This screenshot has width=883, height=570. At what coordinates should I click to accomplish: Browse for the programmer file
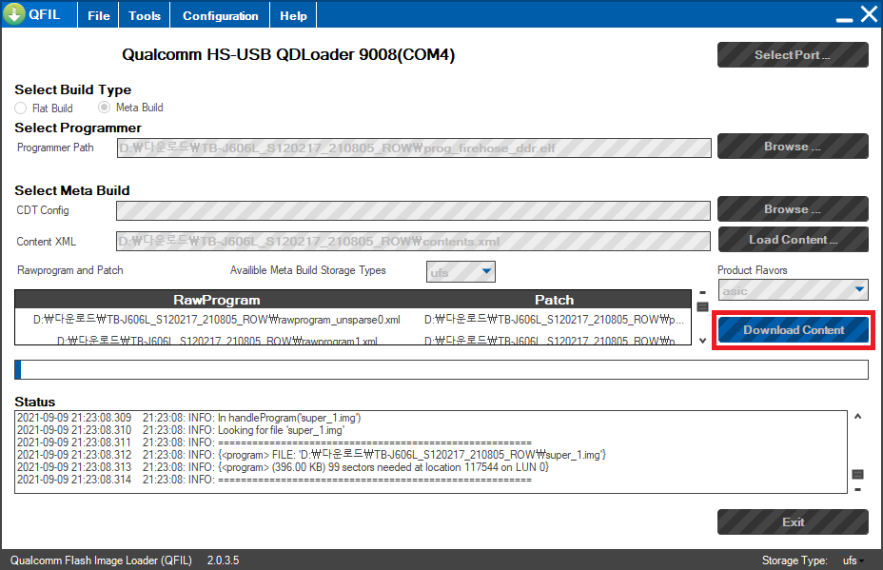tap(793, 146)
